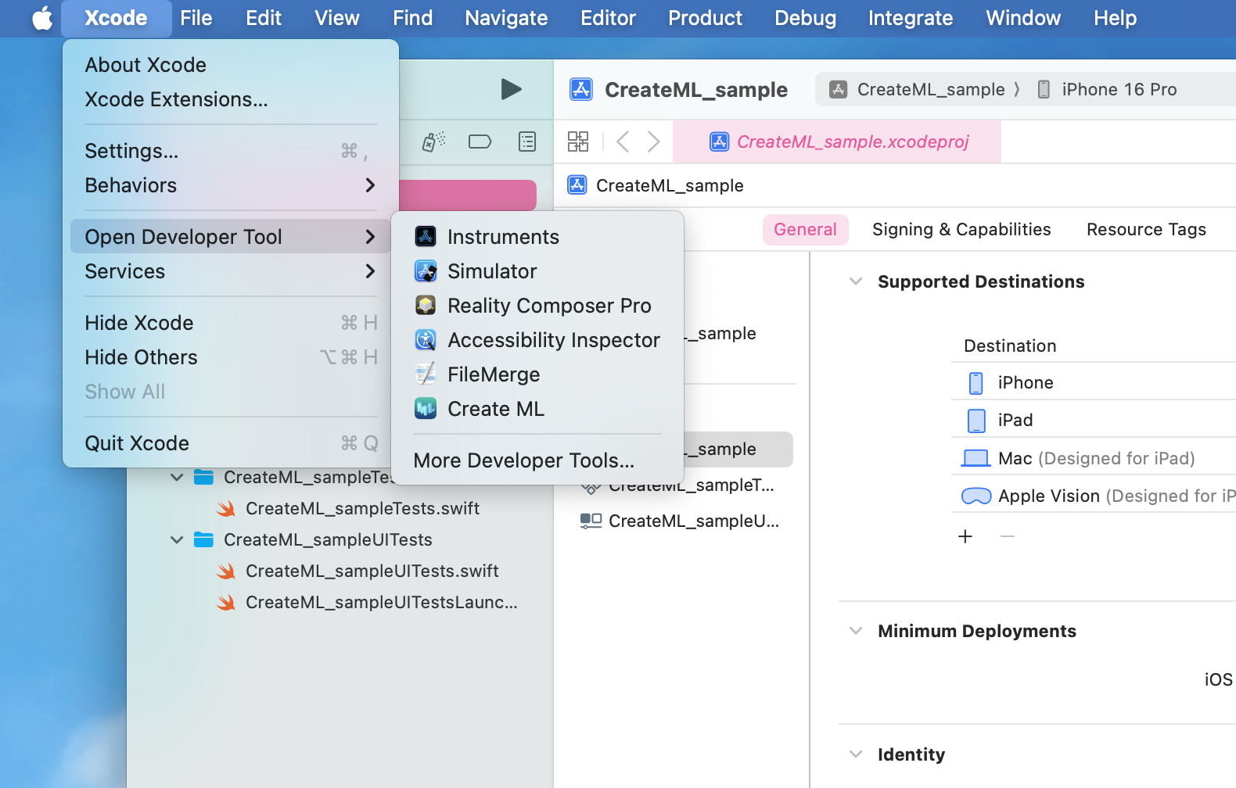The width and height of the screenshot is (1236, 788).
Task: Open the Product menu
Action: pyautogui.click(x=705, y=18)
